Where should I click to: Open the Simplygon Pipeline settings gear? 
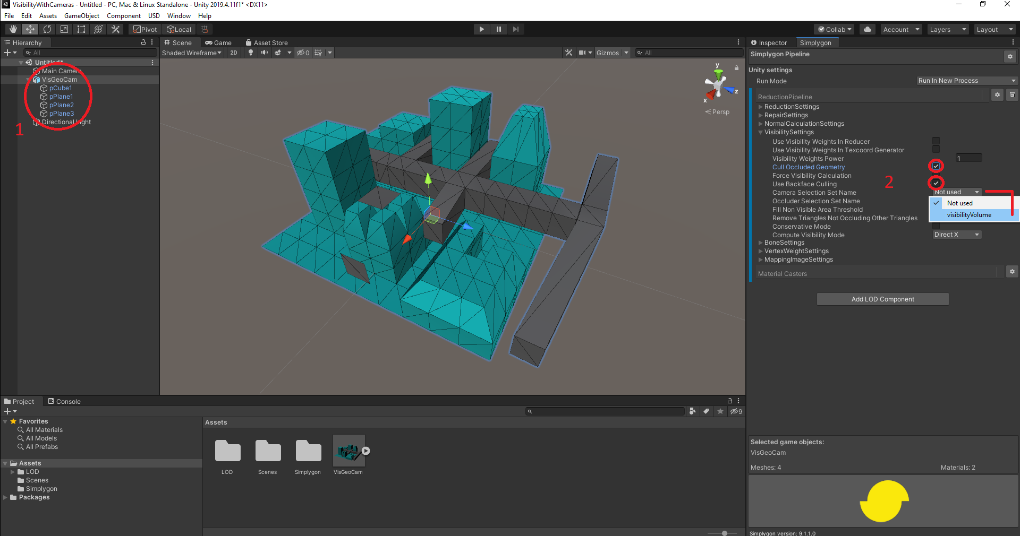[x=1010, y=56]
